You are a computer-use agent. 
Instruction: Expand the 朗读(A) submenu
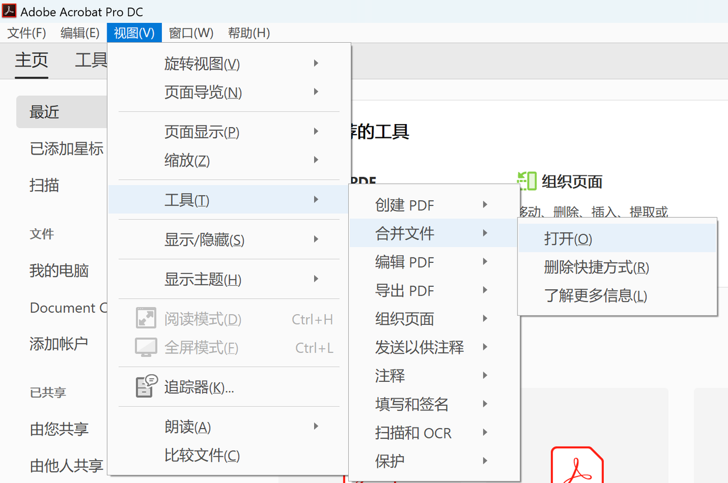pyautogui.click(x=229, y=427)
